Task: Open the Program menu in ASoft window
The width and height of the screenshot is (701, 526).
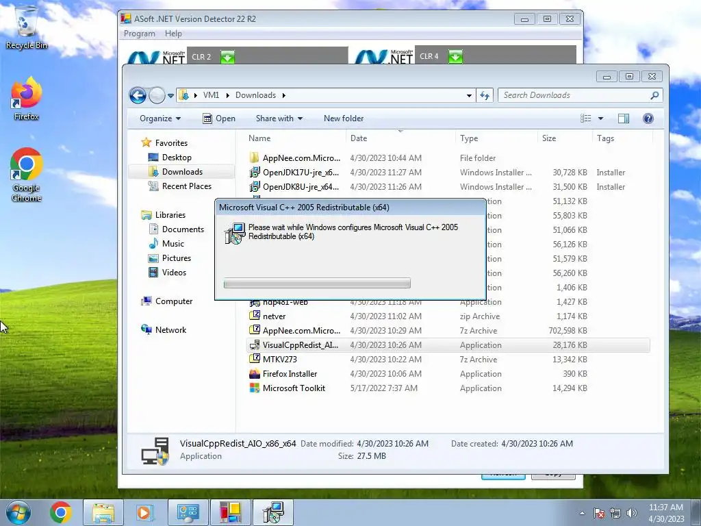Action: [x=140, y=34]
